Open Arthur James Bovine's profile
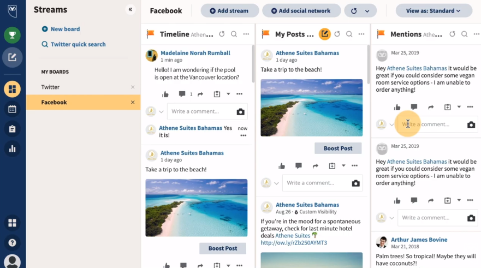 point(419,240)
